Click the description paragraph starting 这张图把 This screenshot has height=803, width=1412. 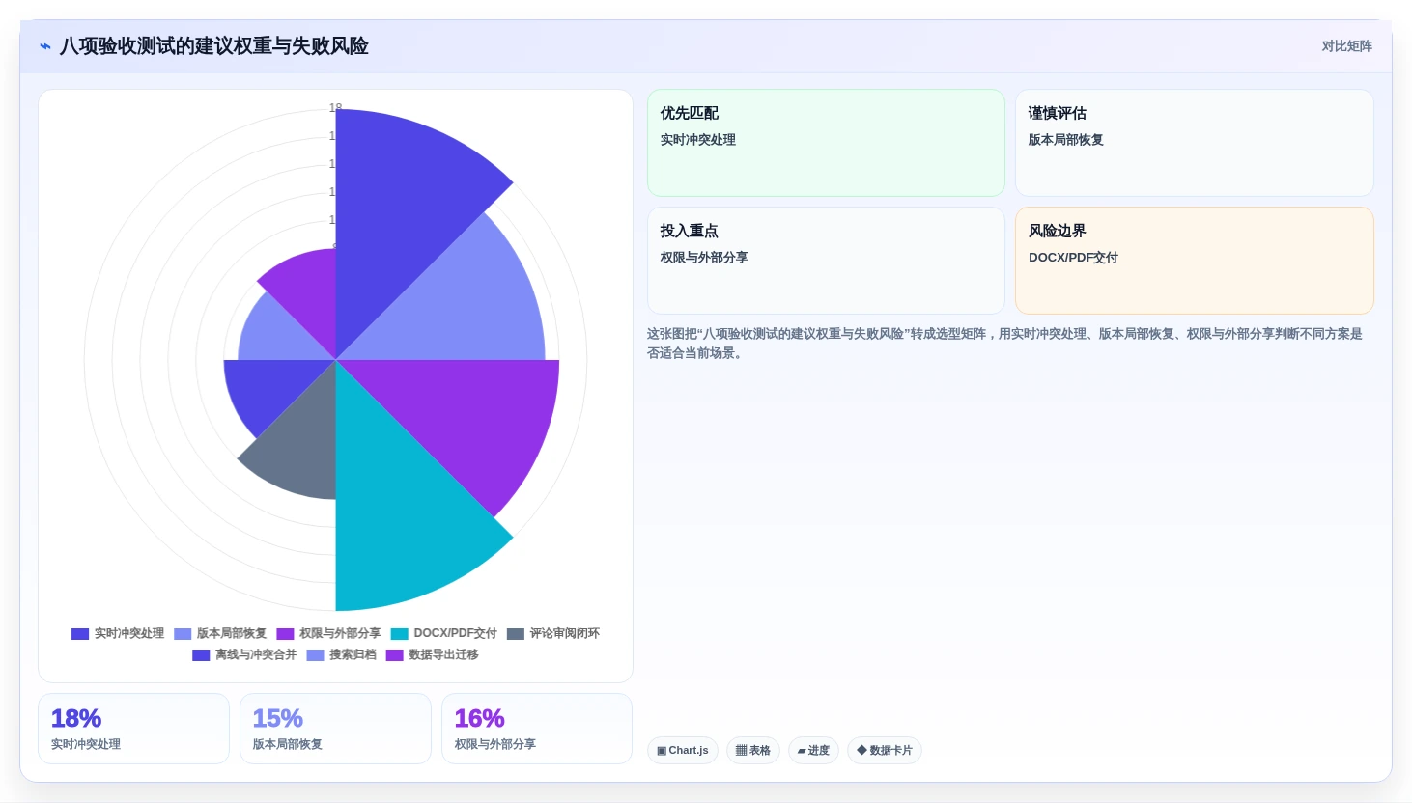point(1004,344)
